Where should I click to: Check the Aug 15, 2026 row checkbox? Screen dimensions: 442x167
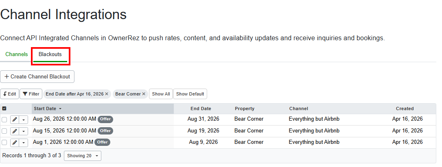click(x=4, y=131)
